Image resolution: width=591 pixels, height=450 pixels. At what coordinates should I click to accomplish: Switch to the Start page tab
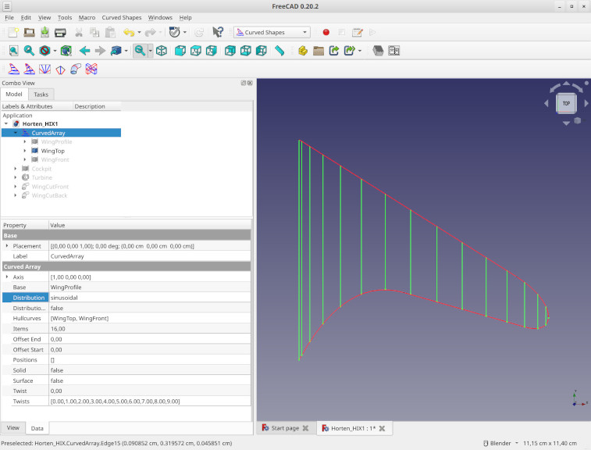(285, 428)
